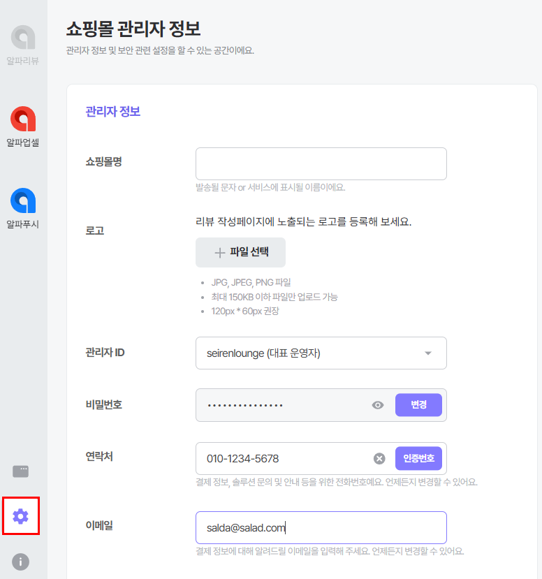Open the 알파업셀 red sidebar icon
542x579 pixels.
click(x=23, y=119)
